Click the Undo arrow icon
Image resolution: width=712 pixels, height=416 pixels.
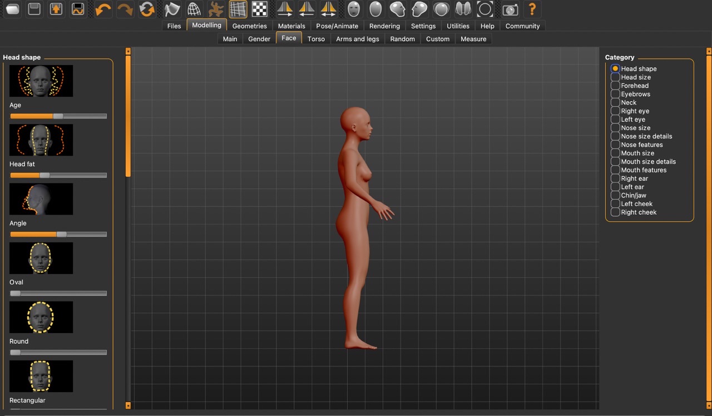(103, 9)
